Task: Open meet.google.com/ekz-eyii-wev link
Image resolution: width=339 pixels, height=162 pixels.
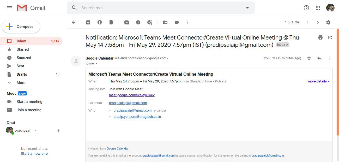Action: point(132,95)
